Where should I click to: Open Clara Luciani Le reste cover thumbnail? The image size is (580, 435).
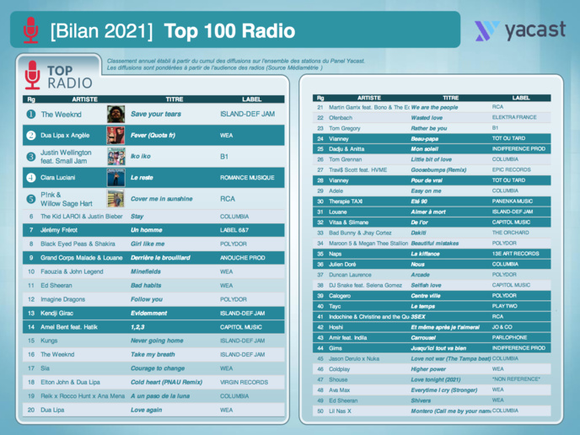[115, 177]
